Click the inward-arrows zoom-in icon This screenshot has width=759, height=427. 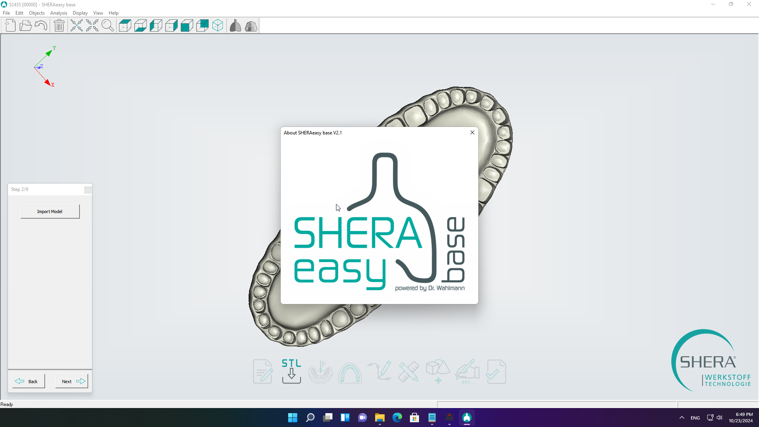coord(77,26)
